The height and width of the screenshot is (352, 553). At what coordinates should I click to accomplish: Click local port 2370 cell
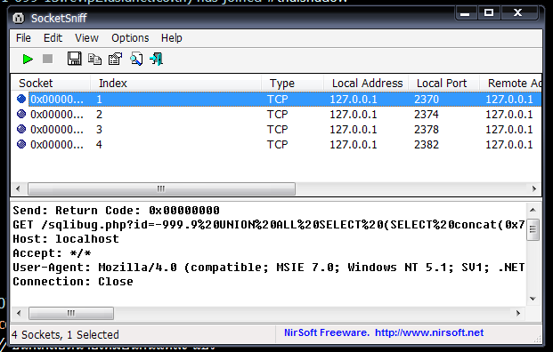pos(427,100)
